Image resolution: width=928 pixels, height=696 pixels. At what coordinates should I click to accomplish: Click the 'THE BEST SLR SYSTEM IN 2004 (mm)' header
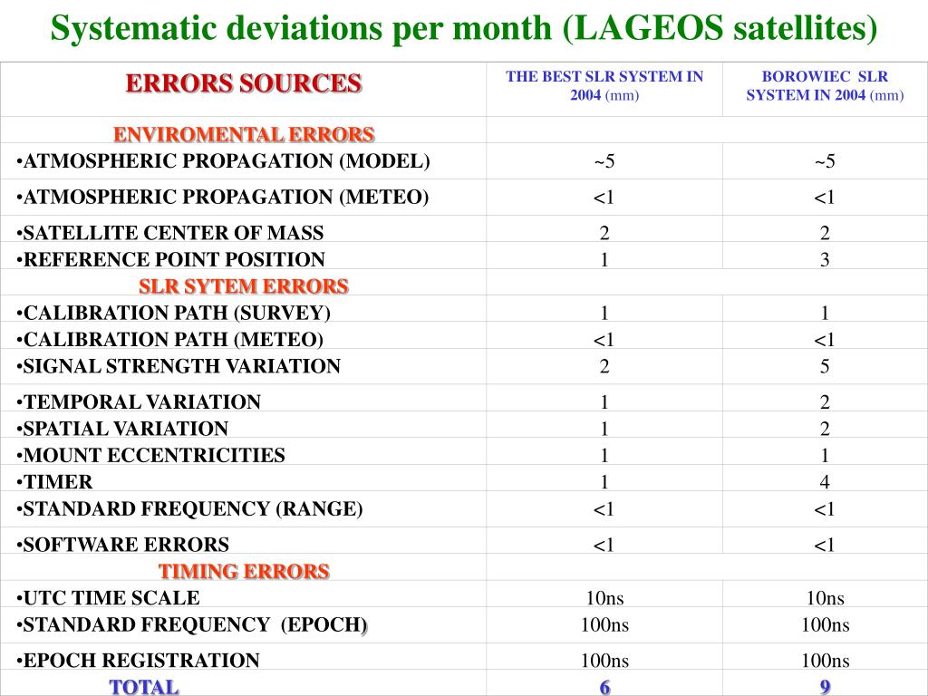tap(604, 86)
